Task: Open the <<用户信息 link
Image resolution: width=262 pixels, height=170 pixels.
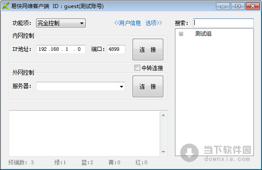Action: [x=128, y=23]
